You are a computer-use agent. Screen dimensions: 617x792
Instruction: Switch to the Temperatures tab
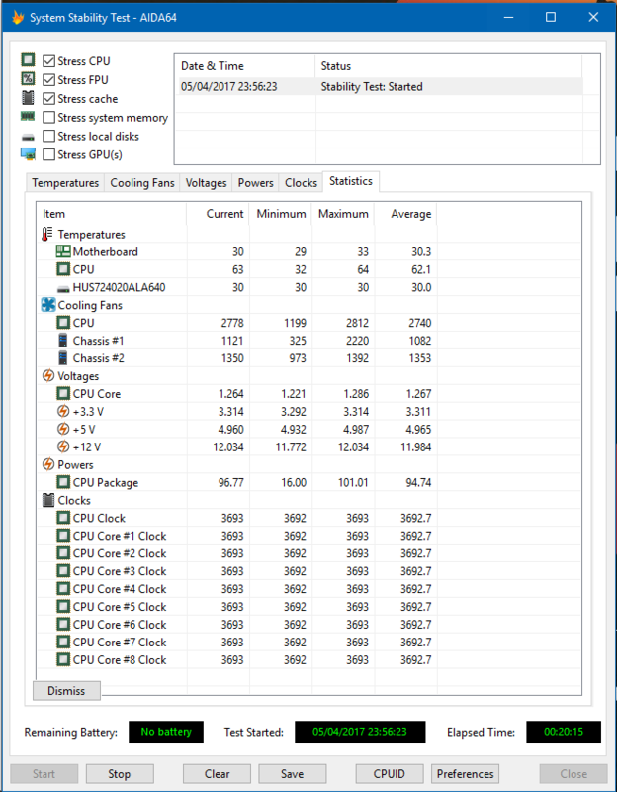tap(65, 183)
